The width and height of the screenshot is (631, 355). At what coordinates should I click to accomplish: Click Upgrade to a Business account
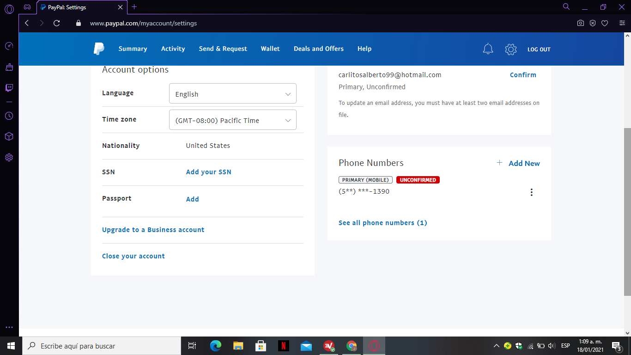(x=153, y=230)
